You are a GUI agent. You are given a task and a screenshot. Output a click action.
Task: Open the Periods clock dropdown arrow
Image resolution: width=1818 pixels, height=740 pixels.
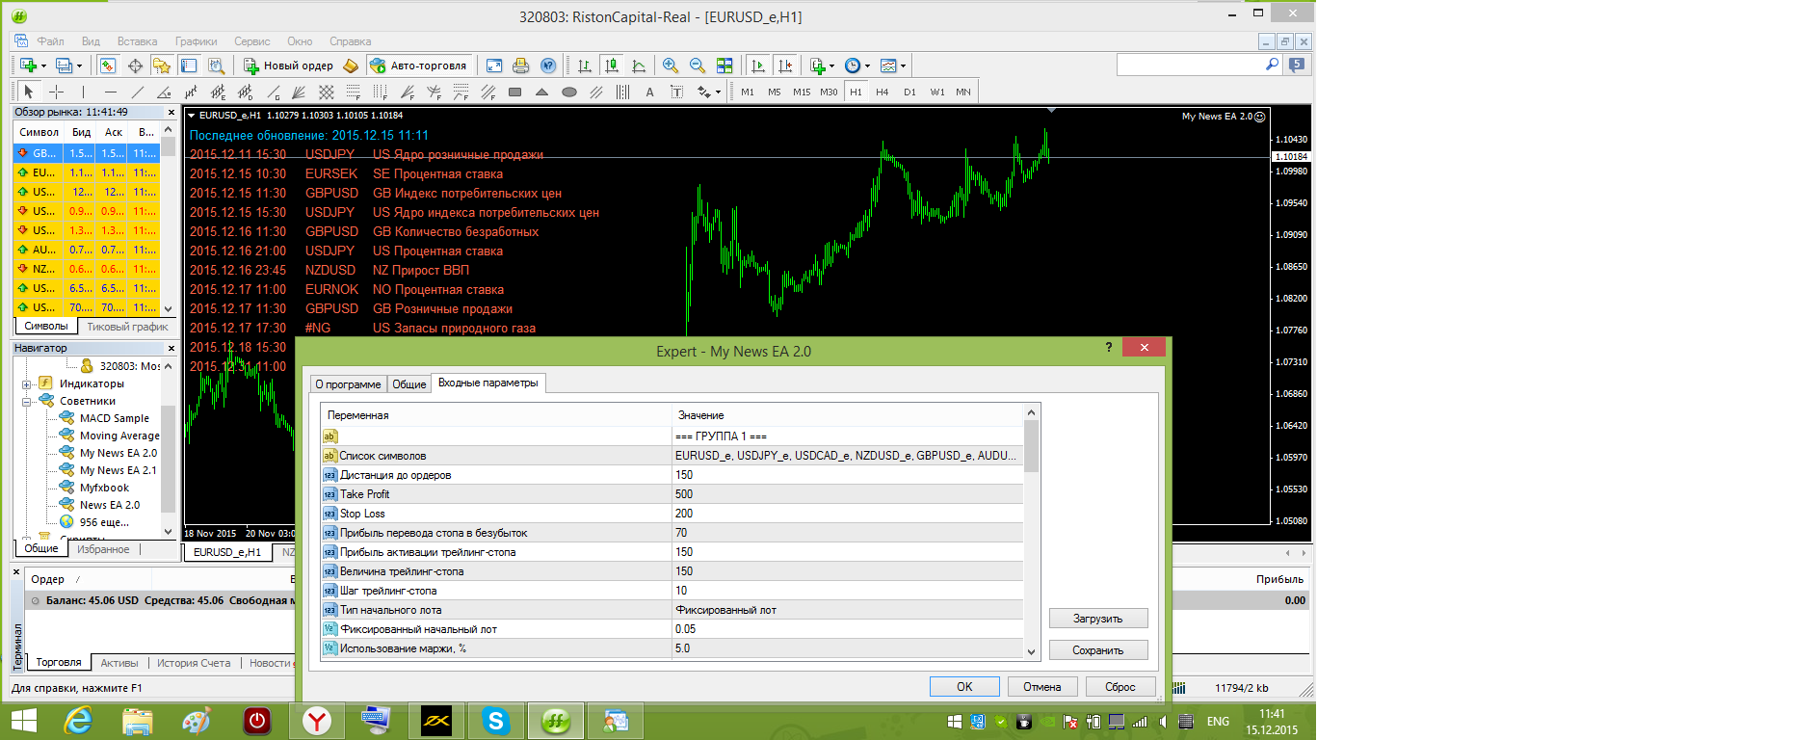tap(867, 66)
